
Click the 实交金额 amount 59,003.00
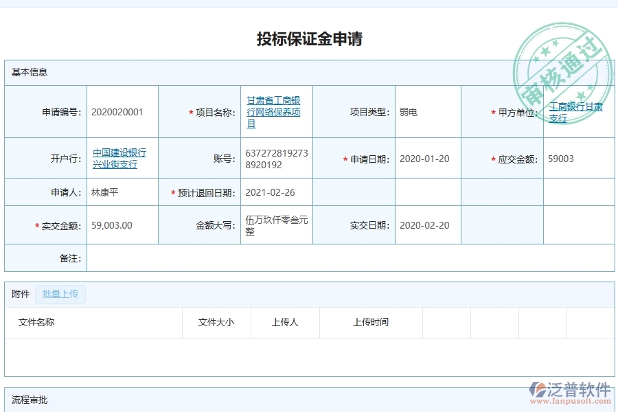[112, 225]
